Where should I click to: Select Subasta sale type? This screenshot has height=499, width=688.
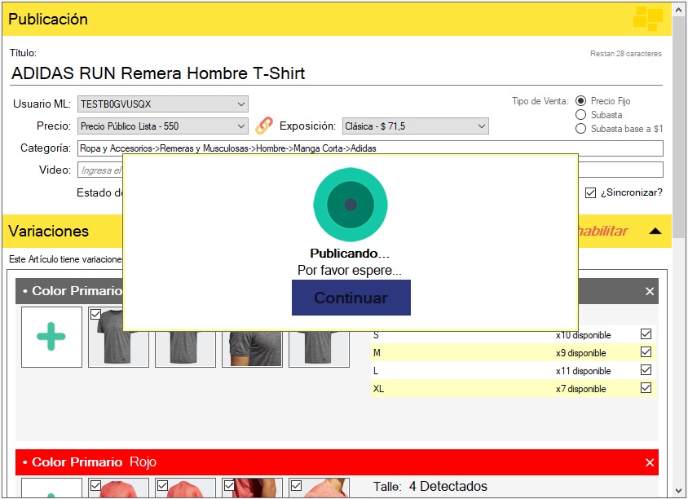pos(580,114)
